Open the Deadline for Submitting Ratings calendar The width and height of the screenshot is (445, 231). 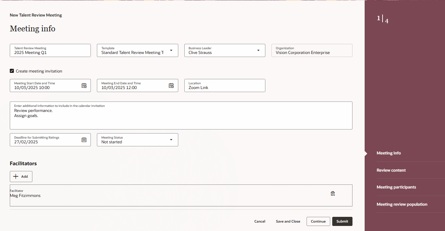coord(84,139)
